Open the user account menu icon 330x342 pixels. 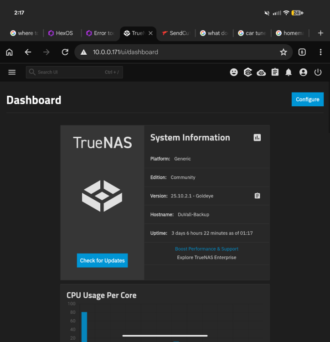(303, 72)
